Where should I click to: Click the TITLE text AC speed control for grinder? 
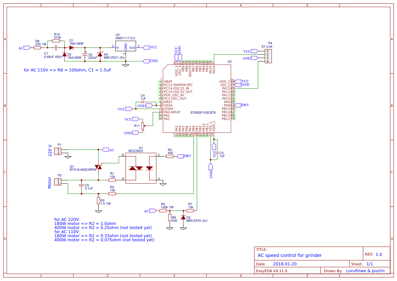point(290,255)
